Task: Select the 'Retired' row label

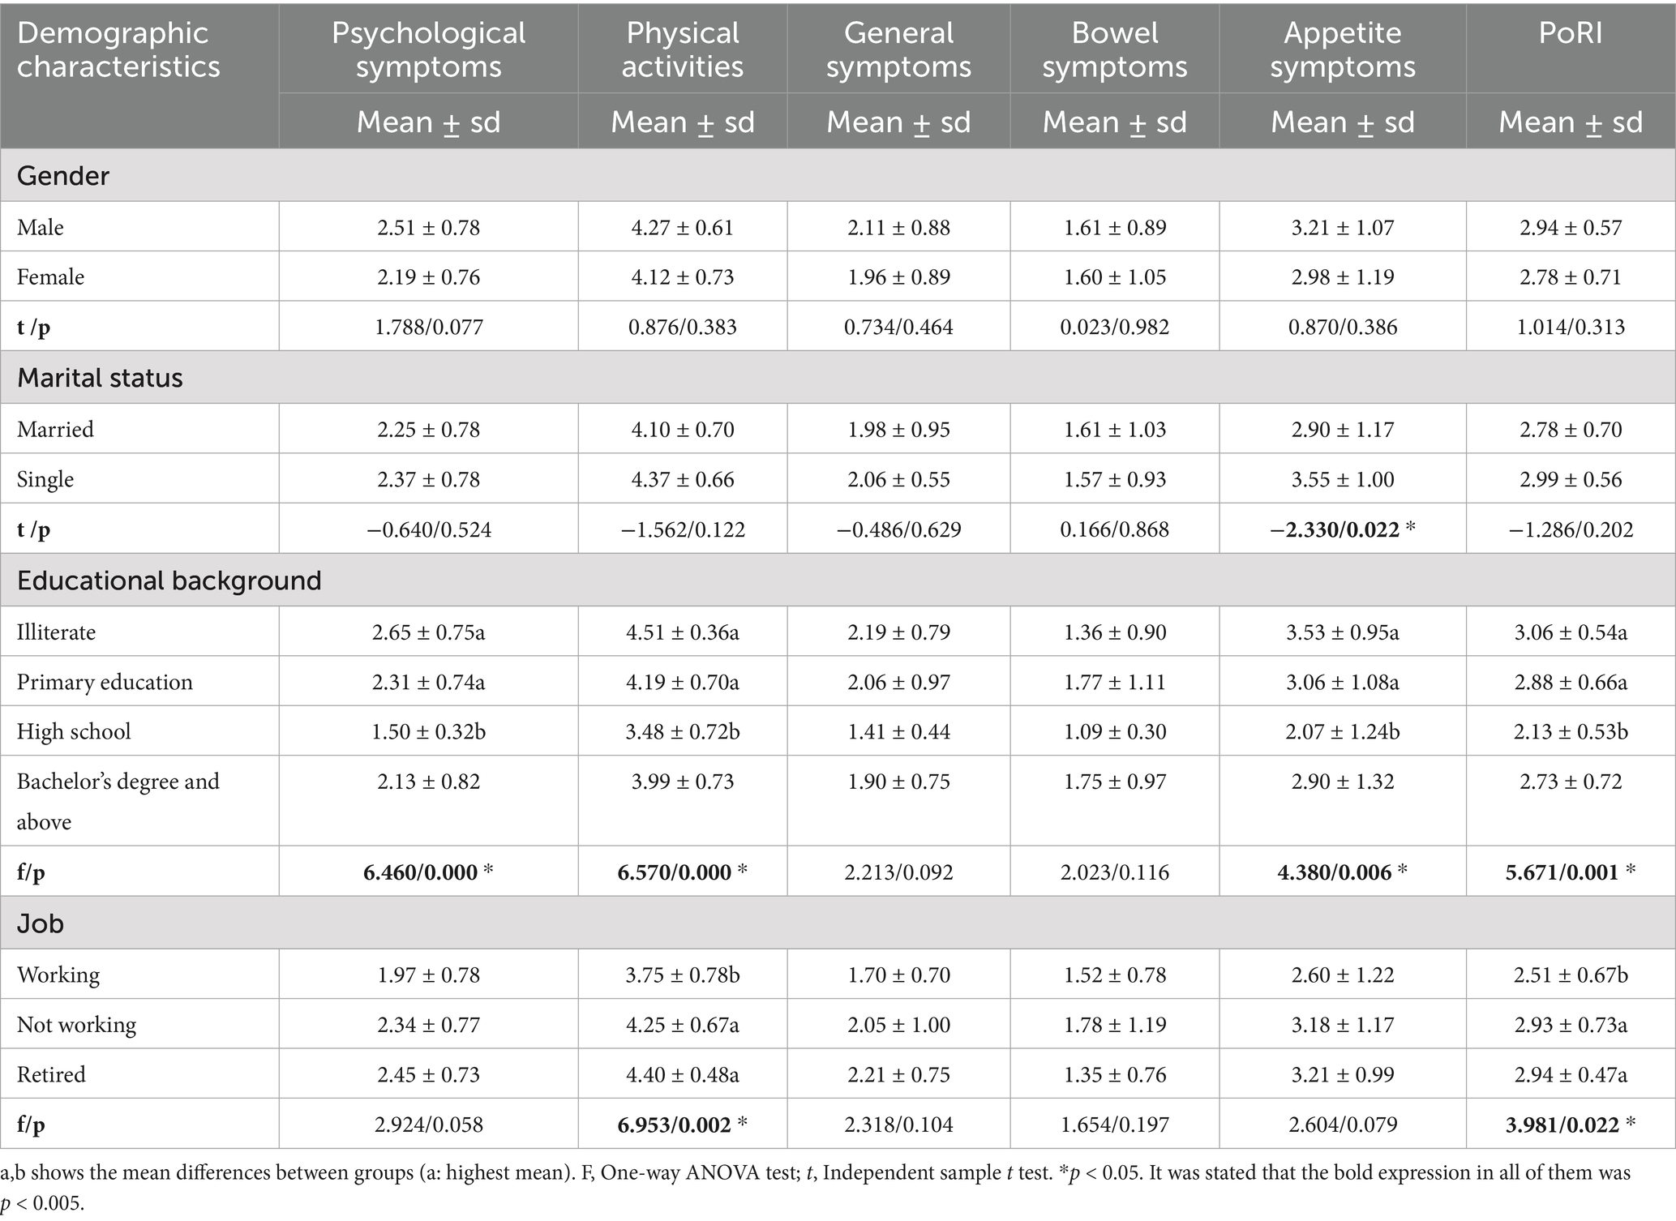Action: coord(51,1074)
